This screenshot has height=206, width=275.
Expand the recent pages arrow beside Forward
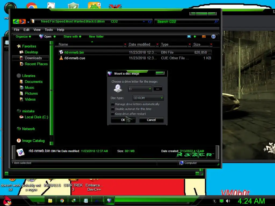click(28, 22)
